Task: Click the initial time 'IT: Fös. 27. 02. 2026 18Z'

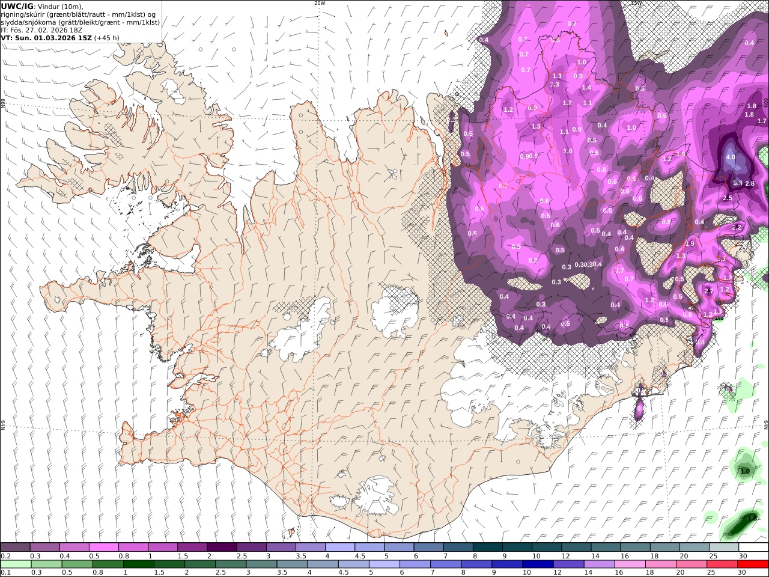Action: (x=41, y=29)
